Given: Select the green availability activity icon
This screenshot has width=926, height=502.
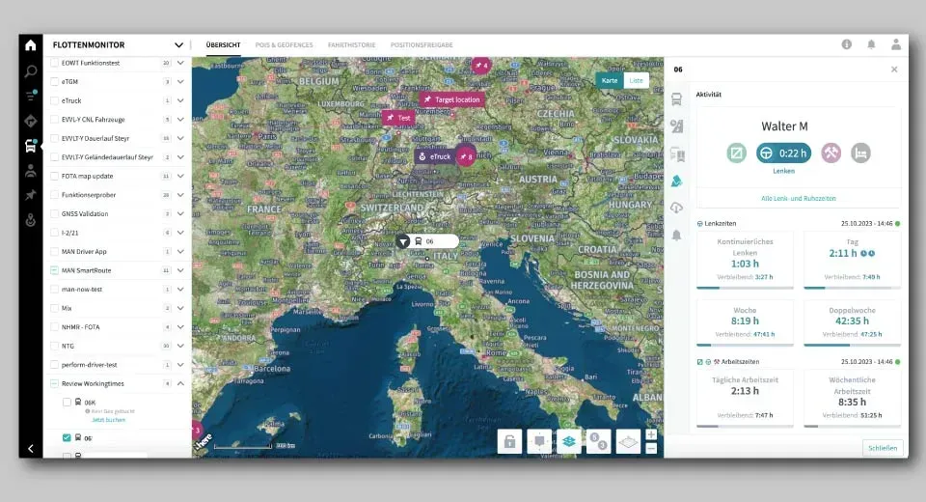Looking at the screenshot, I should [736, 153].
